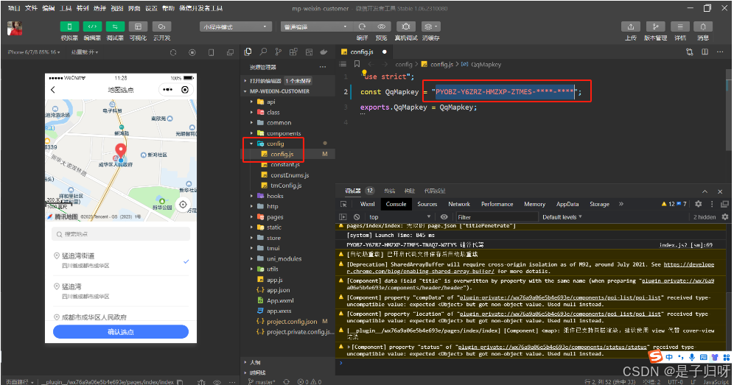Screen dimensions: 734x385
Task: Switch to the Network devtools tab
Action: [458, 204]
